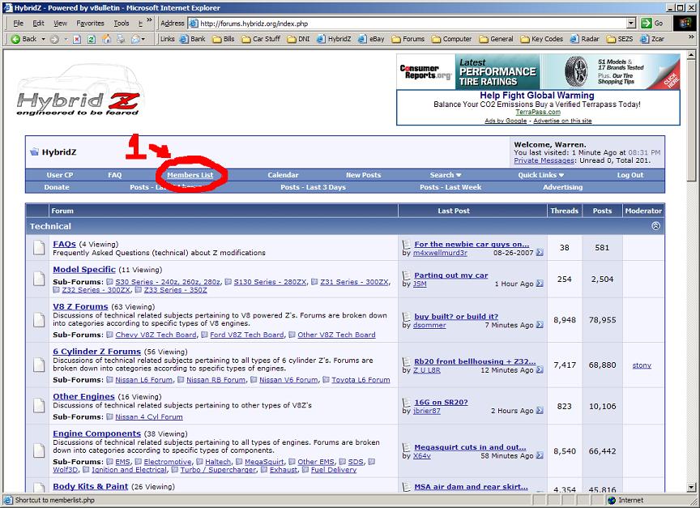Open the eBay favorites bookmark
The width and height of the screenshot is (700, 508).
372,39
